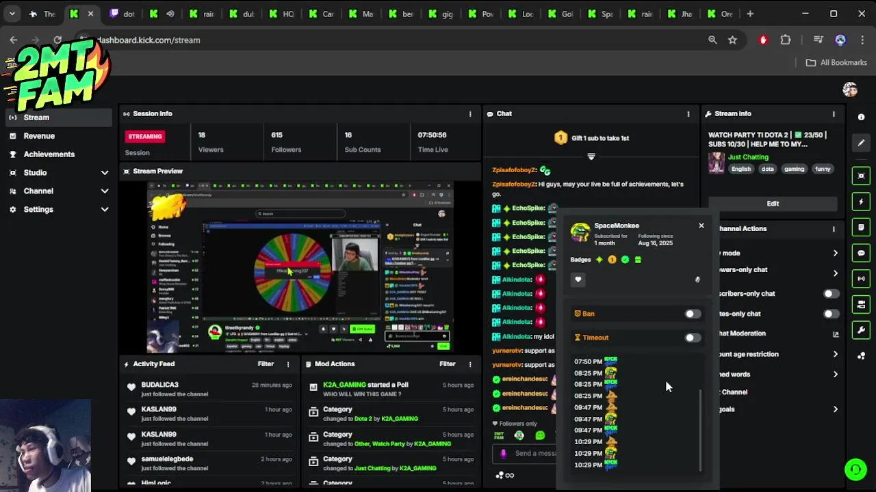Image resolution: width=876 pixels, height=492 pixels.
Task: Click the 'English' stream tag
Action: tap(740, 169)
